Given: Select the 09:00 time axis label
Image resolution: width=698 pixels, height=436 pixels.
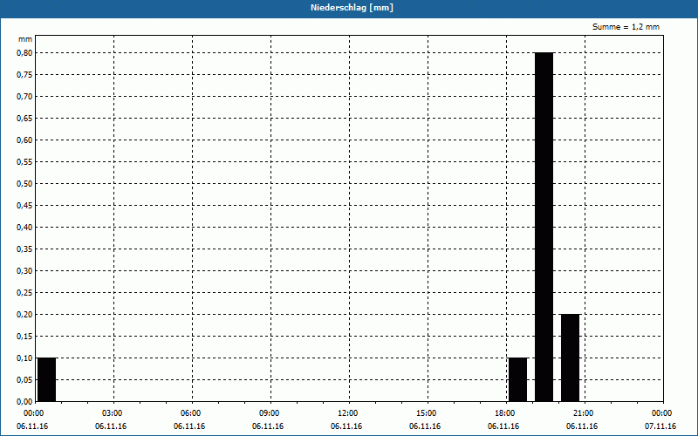Looking at the screenshot, I should click(x=270, y=413).
